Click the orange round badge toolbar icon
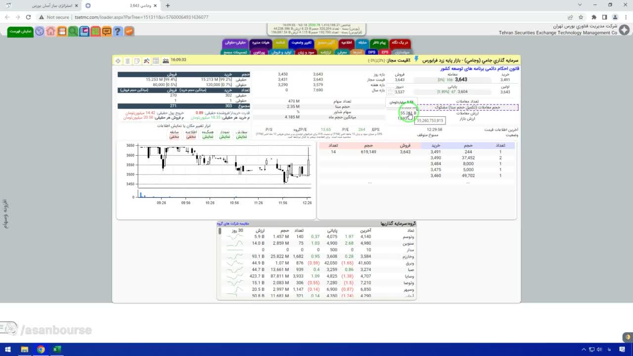The image size is (633, 356). (129, 31)
